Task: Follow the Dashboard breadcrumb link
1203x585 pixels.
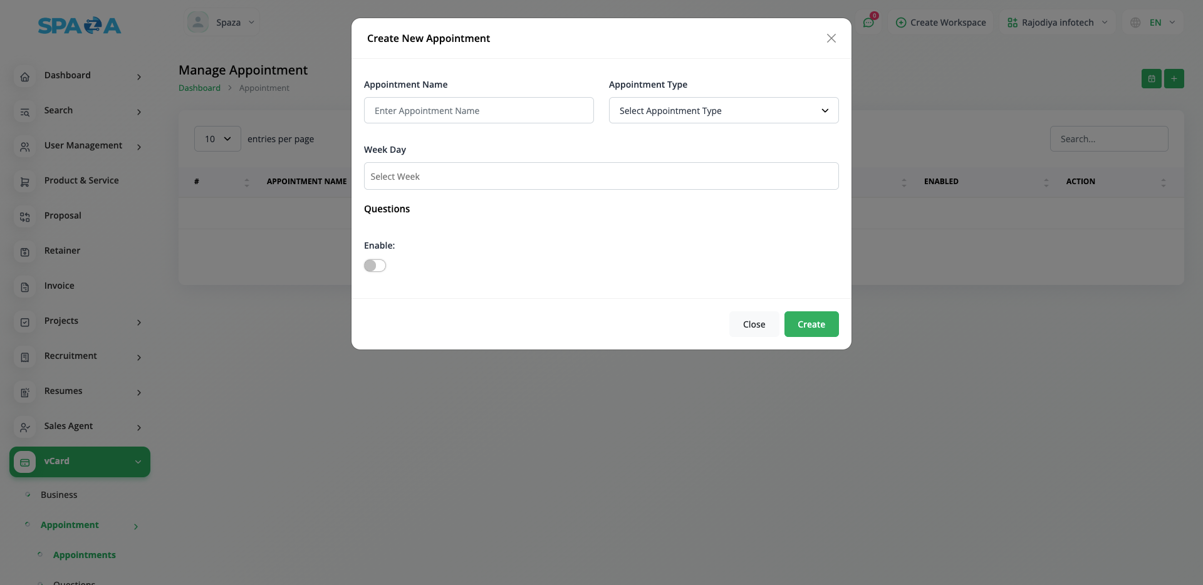Action: coord(199,88)
